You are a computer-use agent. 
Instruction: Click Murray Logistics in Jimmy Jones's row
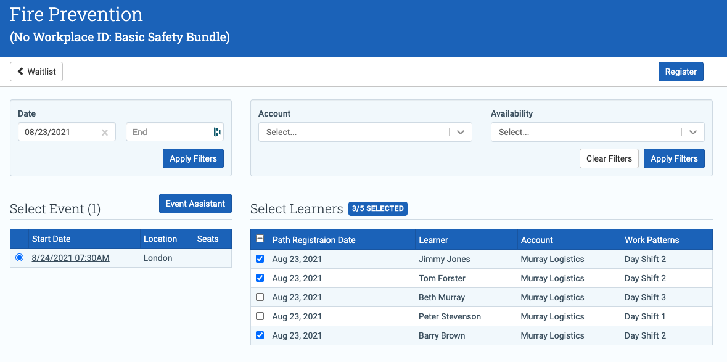552,259
